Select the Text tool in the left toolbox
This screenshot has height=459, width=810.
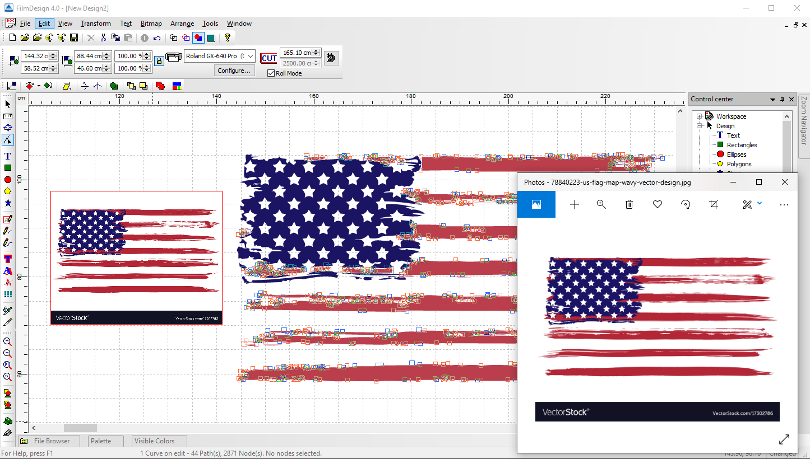point(8,156)
